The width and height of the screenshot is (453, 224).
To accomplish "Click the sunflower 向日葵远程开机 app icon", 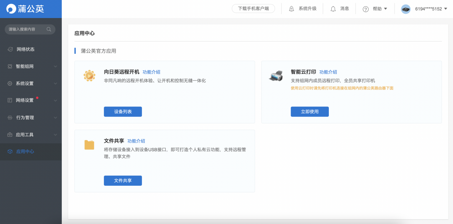I will tap(89, 75).
